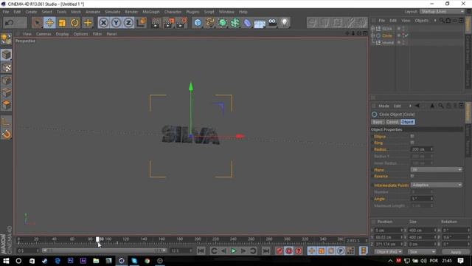This screenshot has height=266, width=472.
Task: Open the Display viewport menu
Action: (x=62, y=34)
